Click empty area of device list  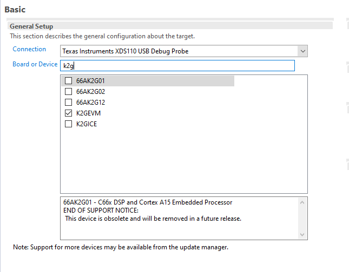click(x=184, y=162)
